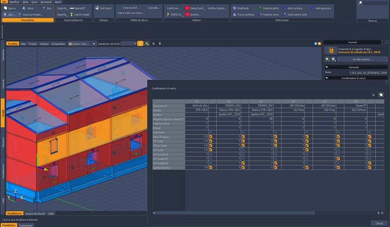Image resolution: width=390 pixels, height=227 pixels.
Task: Click the Ricerca search input field
Action: click(x=375, y=3)
